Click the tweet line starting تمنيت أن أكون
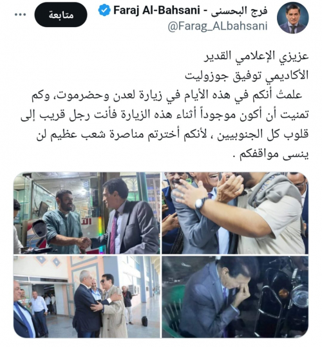 point(165,115)
